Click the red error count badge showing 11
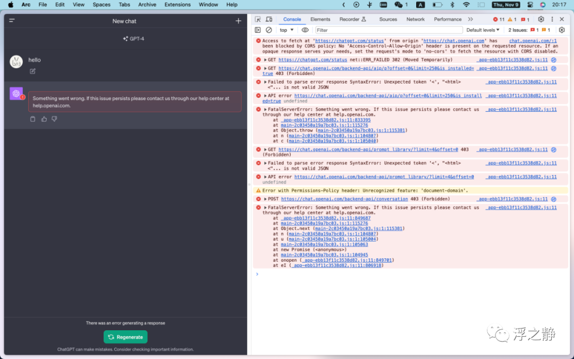This screenshot has width=574, height=359. [499, 20]
